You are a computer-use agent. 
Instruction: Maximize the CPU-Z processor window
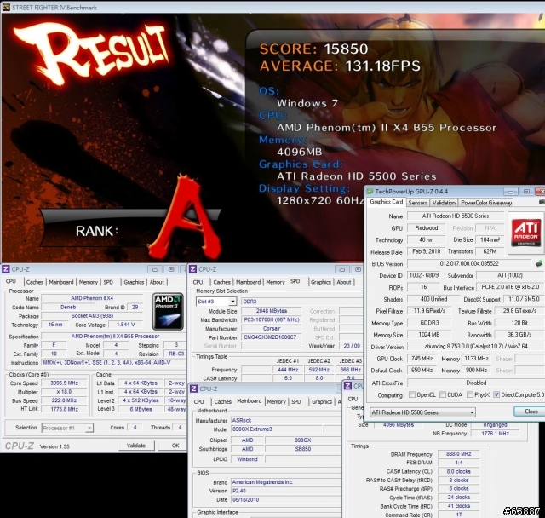coord(170,269)
